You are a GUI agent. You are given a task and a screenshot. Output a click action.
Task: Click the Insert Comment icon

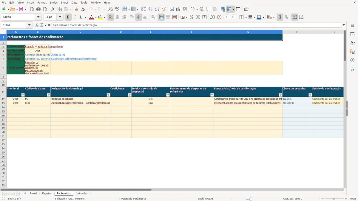point(209,9)
